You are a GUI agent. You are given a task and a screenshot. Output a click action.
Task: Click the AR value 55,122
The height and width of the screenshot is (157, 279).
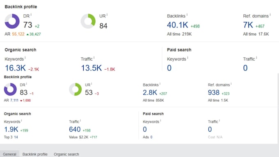[18, 34]
